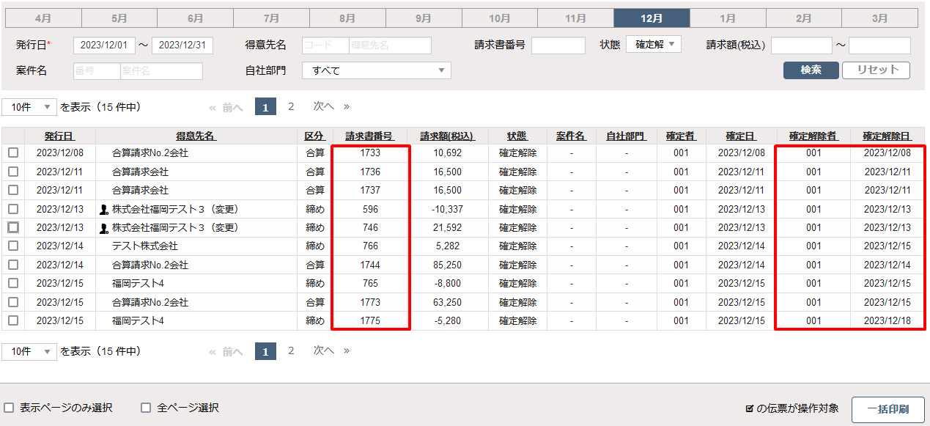The height and width of the screenshot is (426, 930).
Task: Click first-page « arrow below the table
Action: [213, 351]
